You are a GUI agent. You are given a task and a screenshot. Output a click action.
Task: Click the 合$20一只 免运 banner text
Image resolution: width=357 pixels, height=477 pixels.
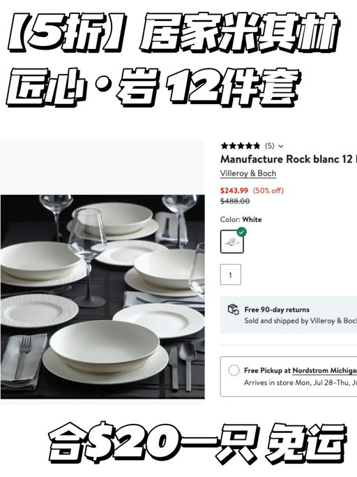click(x=197, y=443)
